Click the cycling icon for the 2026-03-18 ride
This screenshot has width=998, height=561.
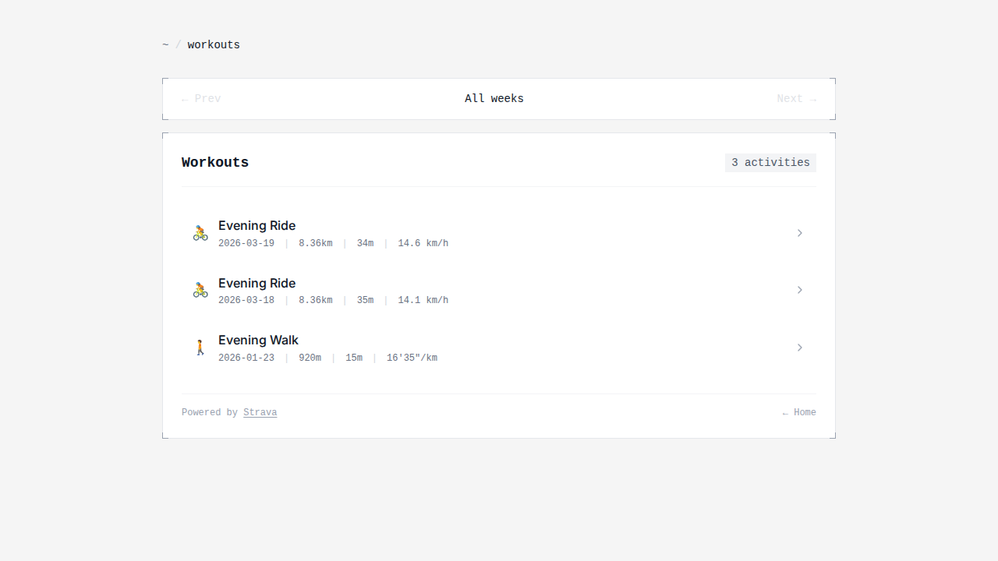point(200,290)
